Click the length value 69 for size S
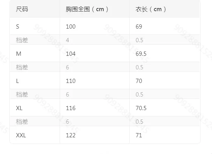 click(x=139, y=26)
